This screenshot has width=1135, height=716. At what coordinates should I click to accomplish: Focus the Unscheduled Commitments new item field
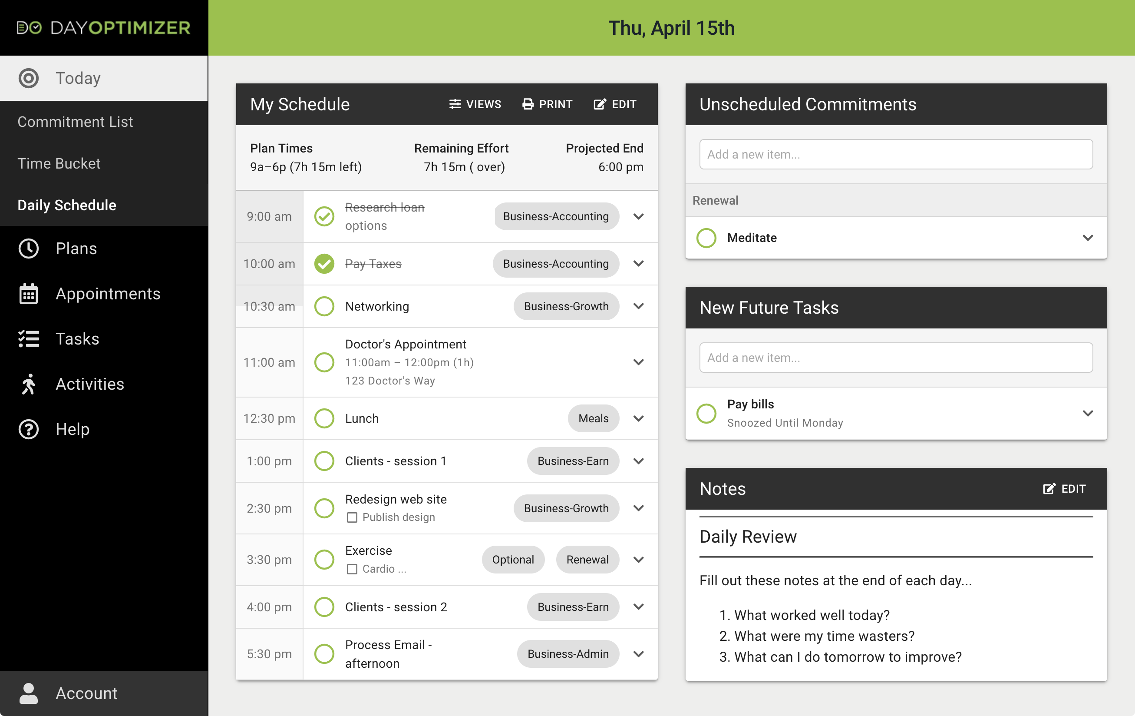[x=896, y=154]
